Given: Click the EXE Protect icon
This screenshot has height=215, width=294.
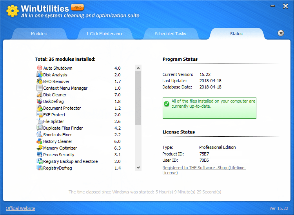Looking at the screenshot, I should [39, 115].
